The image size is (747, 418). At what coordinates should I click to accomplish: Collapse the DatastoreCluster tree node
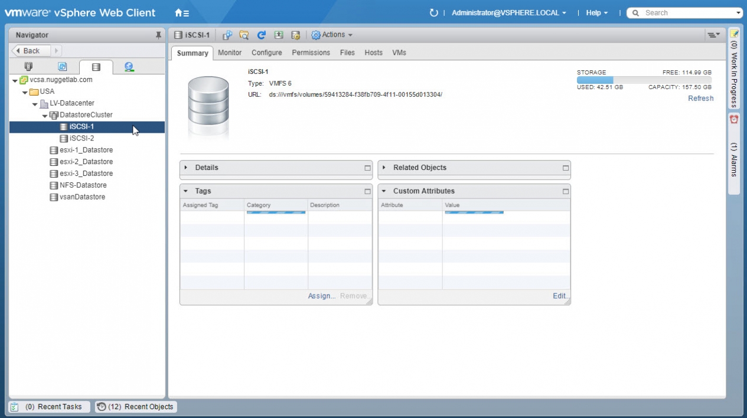coord(45,115)
